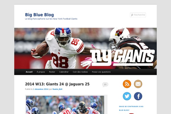Go to the Accueil menu item
171x114 pixels.
[29, 72]
